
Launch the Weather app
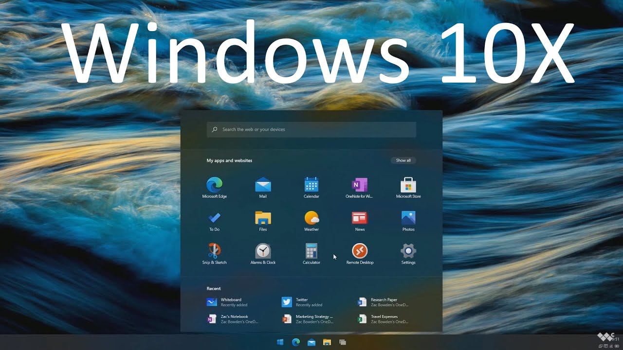[x=311, y=221]
